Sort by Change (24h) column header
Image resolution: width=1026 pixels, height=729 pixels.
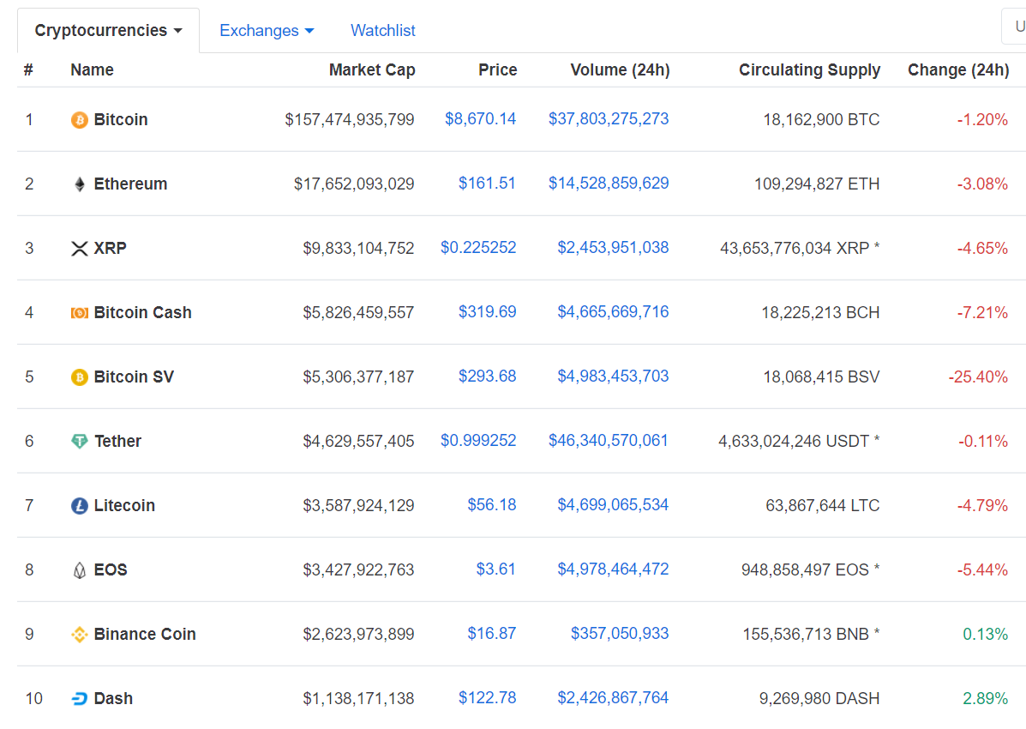[x=958, y=70]
